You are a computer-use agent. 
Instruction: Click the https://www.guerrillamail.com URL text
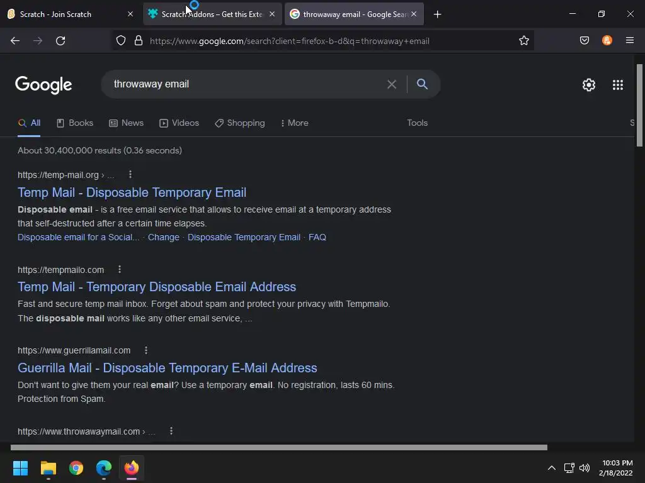tap(74, 350)
